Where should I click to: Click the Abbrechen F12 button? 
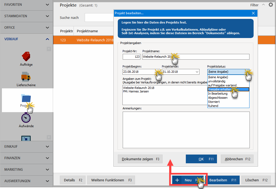click(237, 159)
